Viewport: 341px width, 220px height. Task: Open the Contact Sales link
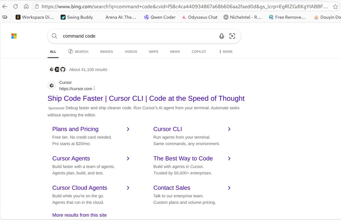point(172,188)
